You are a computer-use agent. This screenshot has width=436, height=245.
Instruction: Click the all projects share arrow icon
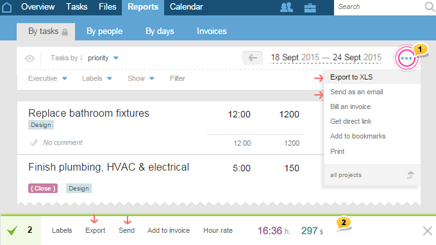410,175
